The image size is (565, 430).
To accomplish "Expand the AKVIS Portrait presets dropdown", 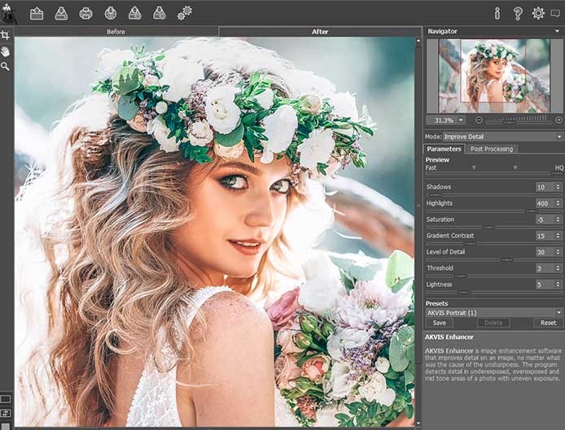I will [x=494, y=312].
